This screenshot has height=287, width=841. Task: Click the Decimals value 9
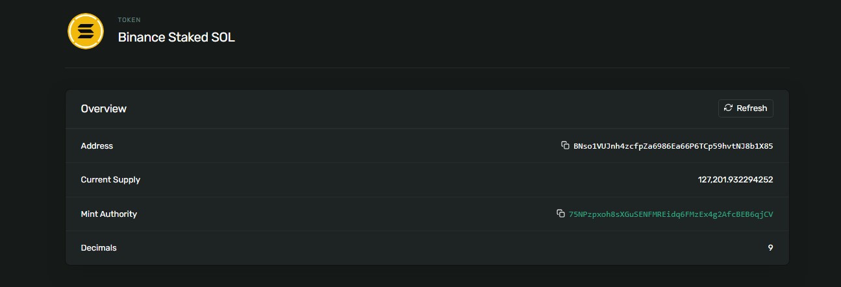(770, 248)
